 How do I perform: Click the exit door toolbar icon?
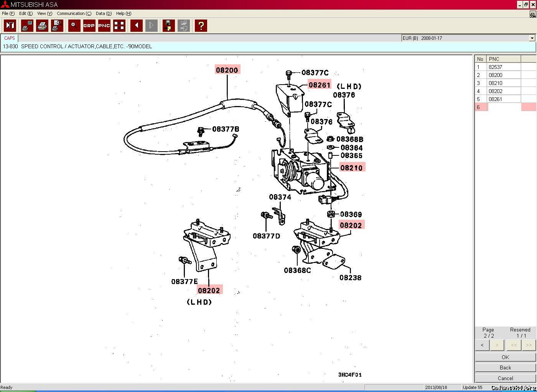(x=10, y=26)
